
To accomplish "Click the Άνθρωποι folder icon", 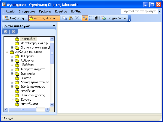I will click(x=17, y=60).
